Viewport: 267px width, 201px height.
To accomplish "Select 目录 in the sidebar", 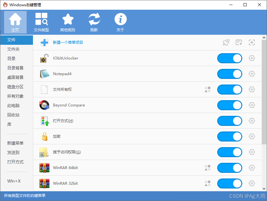I will [17, 59].
